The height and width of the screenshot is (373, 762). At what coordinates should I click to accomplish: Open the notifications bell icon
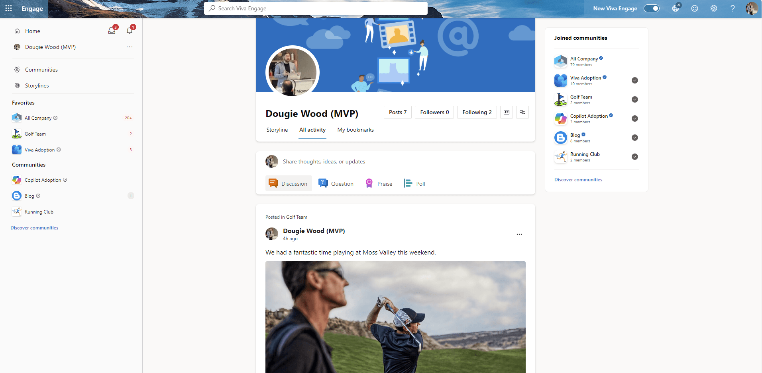(x=130, y=31)
